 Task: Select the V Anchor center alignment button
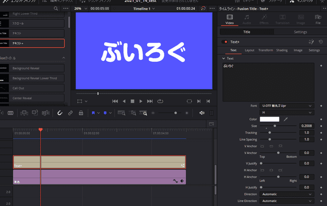271,146
